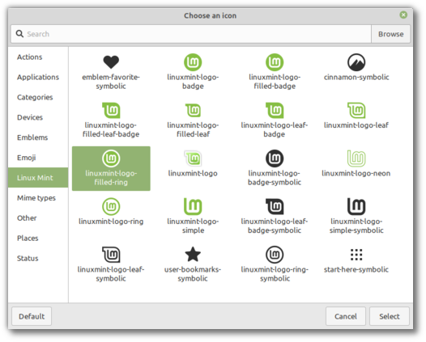
Task: Select the cinnamon-symbolic mountain icon
Action: [356, 62]
